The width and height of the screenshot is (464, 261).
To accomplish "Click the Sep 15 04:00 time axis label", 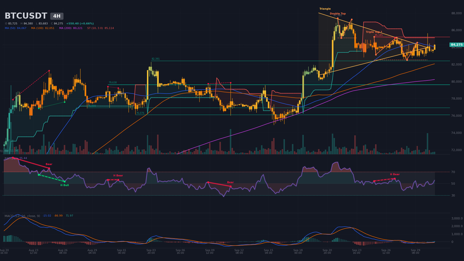I will [268, 251].
